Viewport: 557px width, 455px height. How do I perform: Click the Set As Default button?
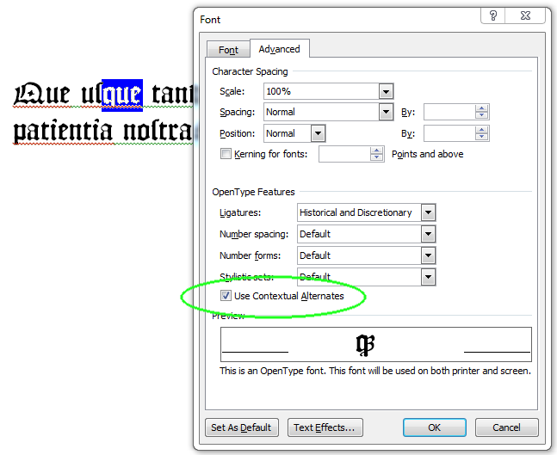(241, 427)
